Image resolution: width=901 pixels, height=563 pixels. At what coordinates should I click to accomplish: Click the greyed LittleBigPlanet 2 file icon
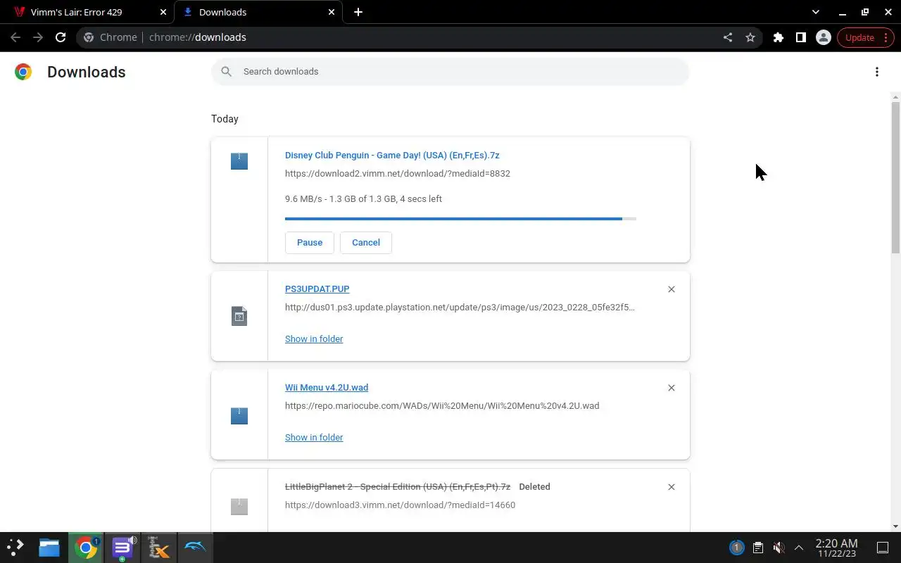point(239,506)
